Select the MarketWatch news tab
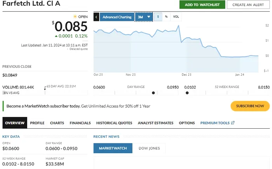Viewport: 272px width, 169px height. pyautogui.click(x=113, y=148)
